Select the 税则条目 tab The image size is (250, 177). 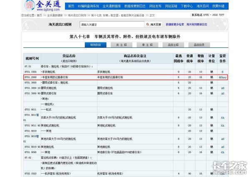click(95, 45)
